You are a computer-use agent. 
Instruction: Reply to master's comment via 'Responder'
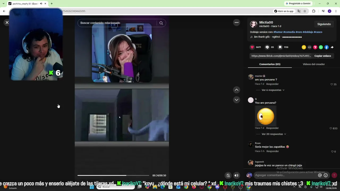[272, 84]
